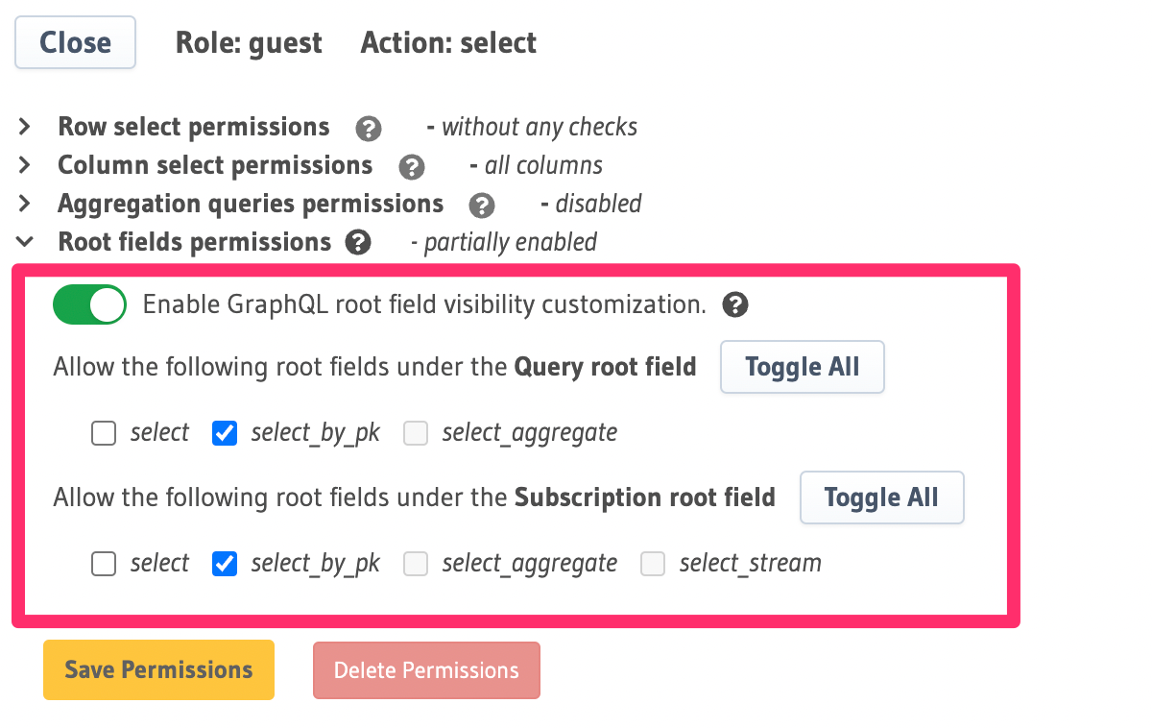Open help for Root fields permissions

tap(357, 243)
